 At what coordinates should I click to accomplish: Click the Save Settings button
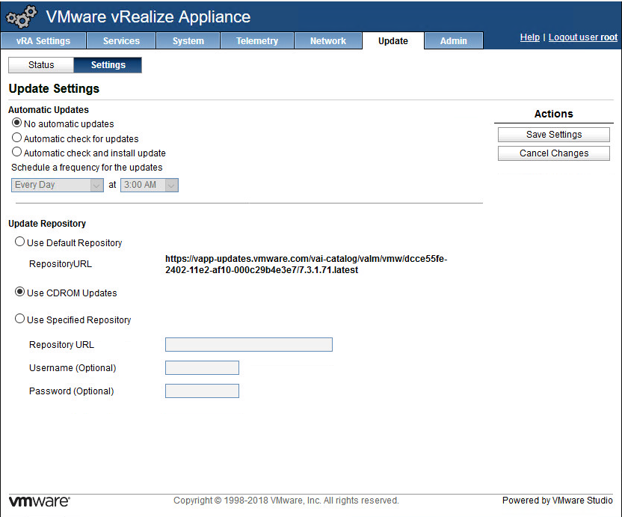point(554,135)
